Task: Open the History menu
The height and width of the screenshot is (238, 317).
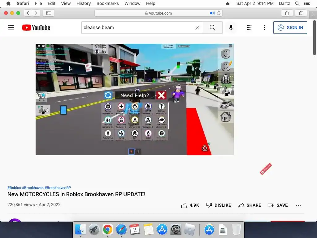Action: (84, 3)
